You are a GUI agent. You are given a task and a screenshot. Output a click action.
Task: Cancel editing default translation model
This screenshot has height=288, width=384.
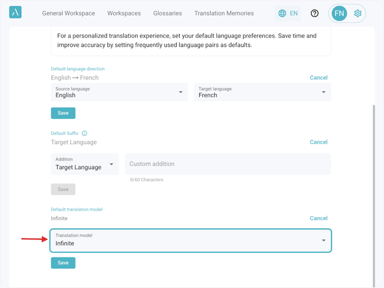click(x=319, y=218)
